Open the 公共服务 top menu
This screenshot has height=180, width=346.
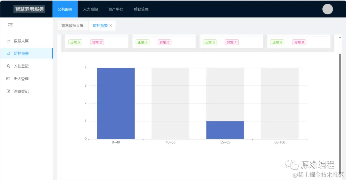(65, 9)
